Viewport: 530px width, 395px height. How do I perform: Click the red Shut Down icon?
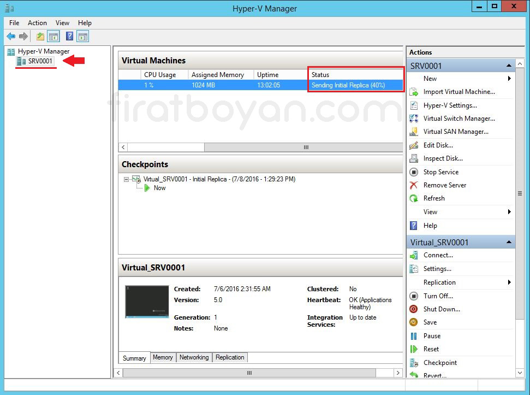click(414, 309)
